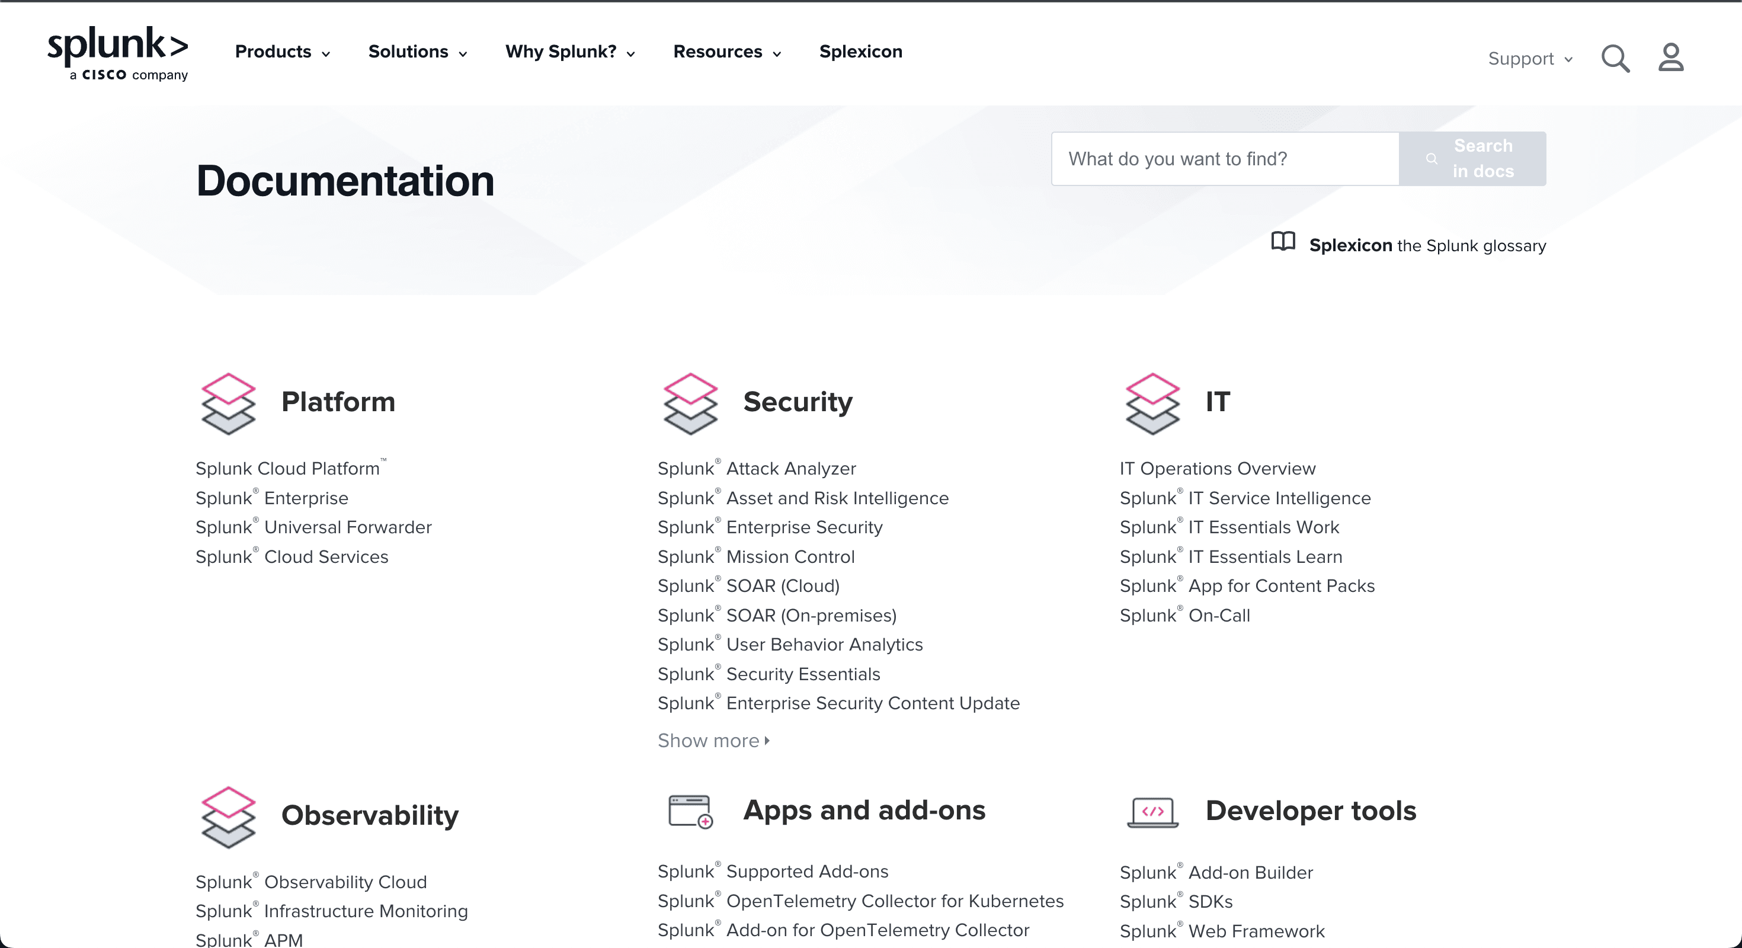Click the magnifying glass search icon
The width and height of the screenshot is (1742, 948).
[1615, 59]
